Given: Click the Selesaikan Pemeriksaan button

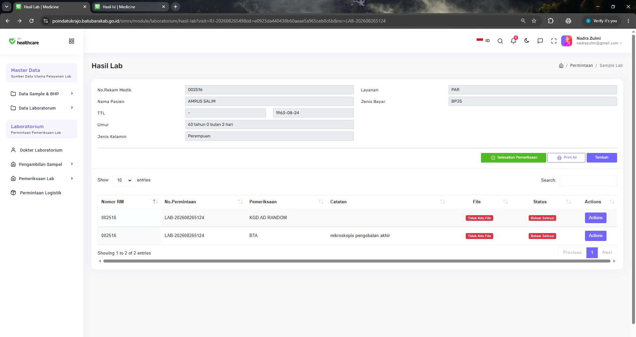Looking at the screenshot, I should pyautogui.click(x=513, y=158).
